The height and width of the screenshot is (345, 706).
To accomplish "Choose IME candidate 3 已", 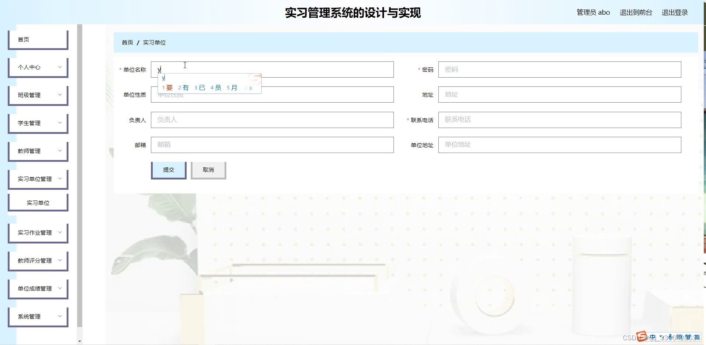I will [x=200, y=88].
